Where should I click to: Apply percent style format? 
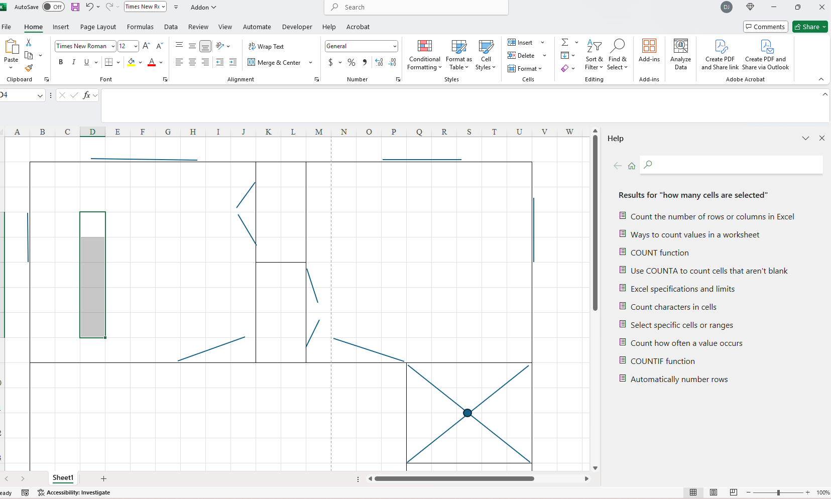coord(351,62)
